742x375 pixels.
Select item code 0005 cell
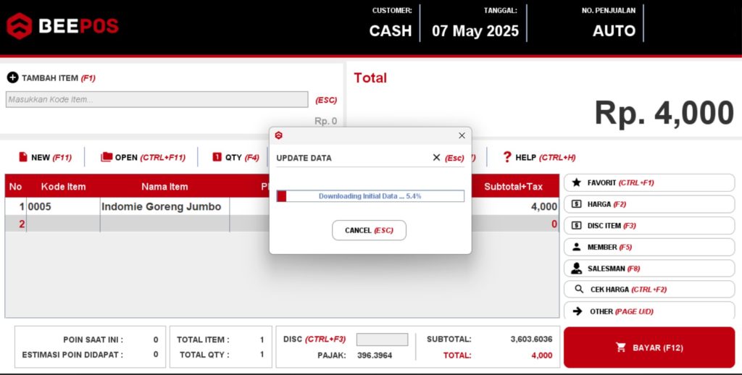pyautogui.click(x=63, y=206)
